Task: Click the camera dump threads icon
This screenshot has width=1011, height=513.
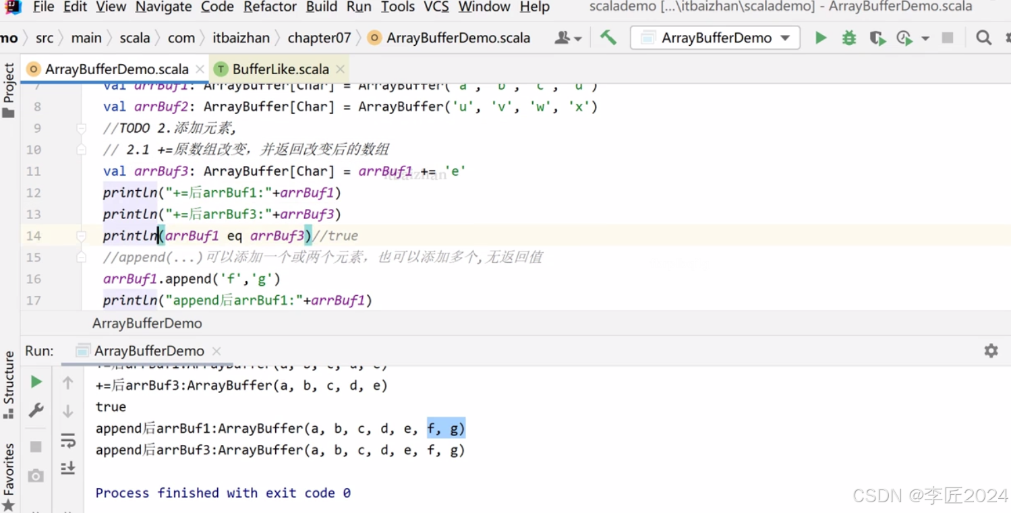Action: point(36,476)
